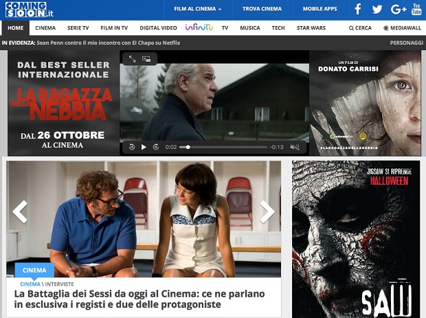The image size is (426, 318).
Task: Go to previous slide with left arrow
Action: click(20, 212)
